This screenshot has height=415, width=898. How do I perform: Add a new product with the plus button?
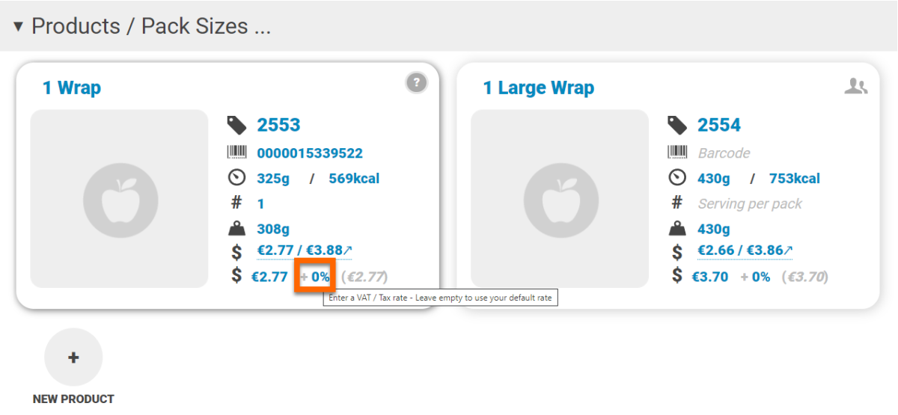click(73, 357)
